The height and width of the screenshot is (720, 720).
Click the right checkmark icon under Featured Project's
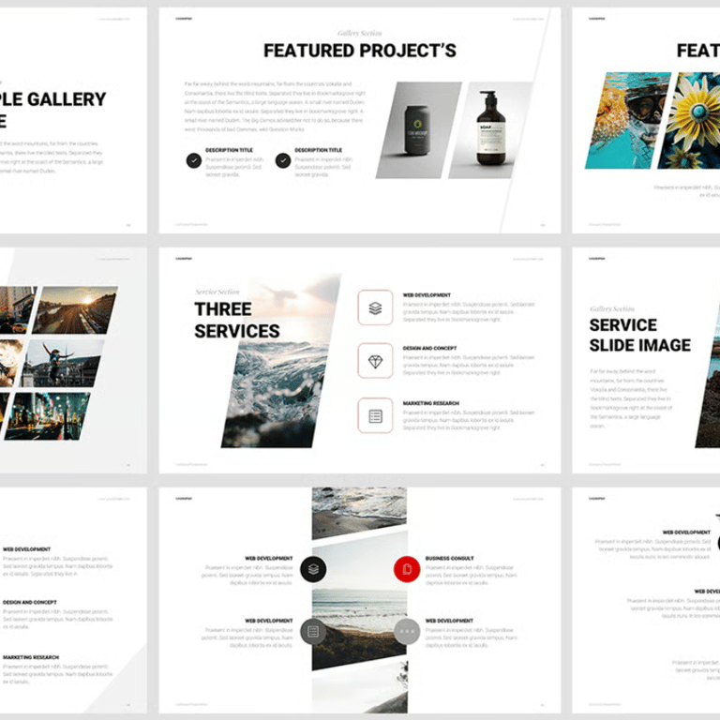283,160
